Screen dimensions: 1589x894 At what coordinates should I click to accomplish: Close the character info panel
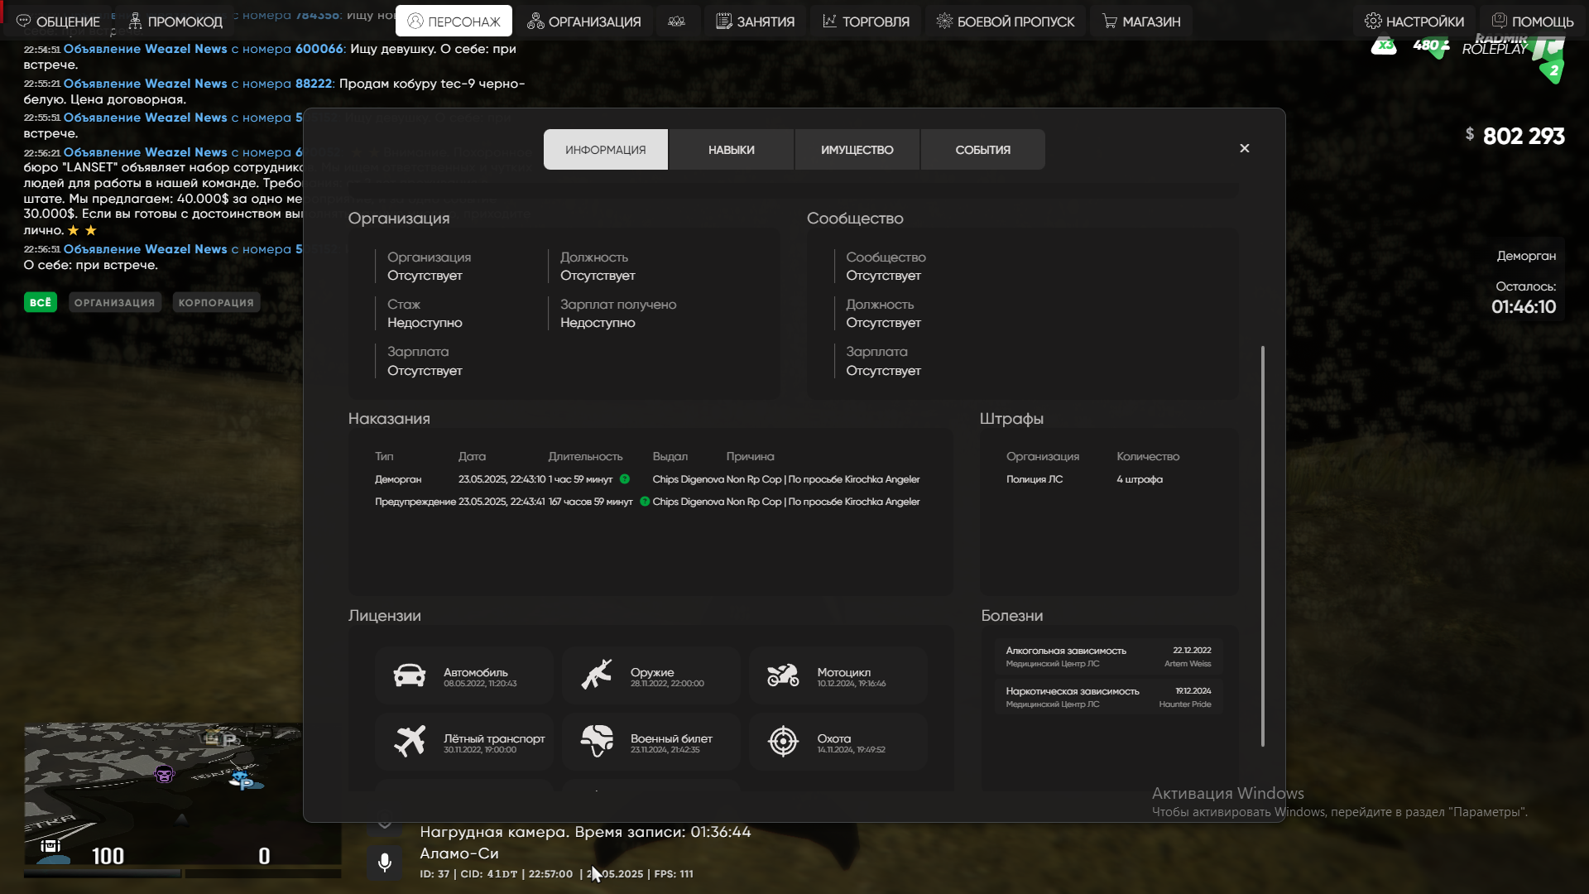coord(1245,148)
